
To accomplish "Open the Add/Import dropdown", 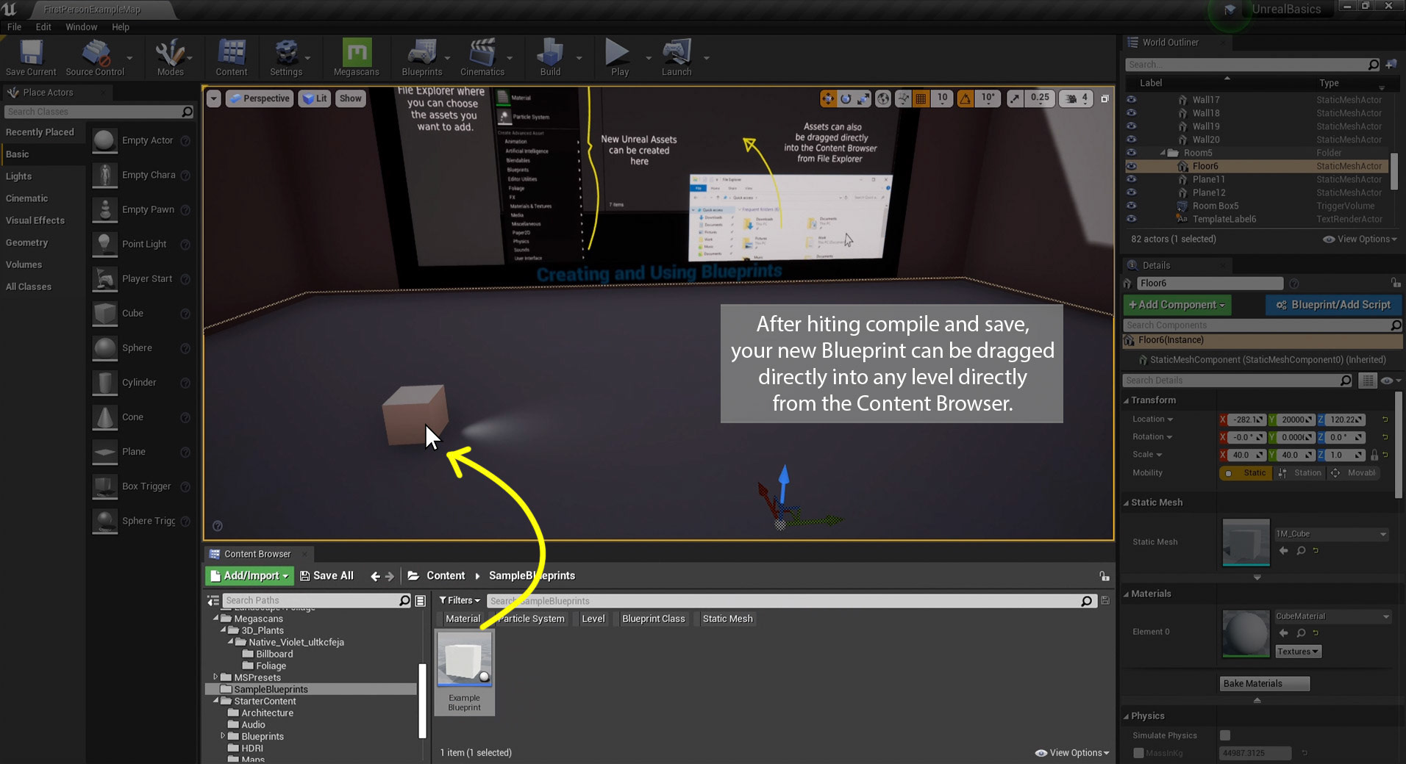I will click(x=249, y=576).
